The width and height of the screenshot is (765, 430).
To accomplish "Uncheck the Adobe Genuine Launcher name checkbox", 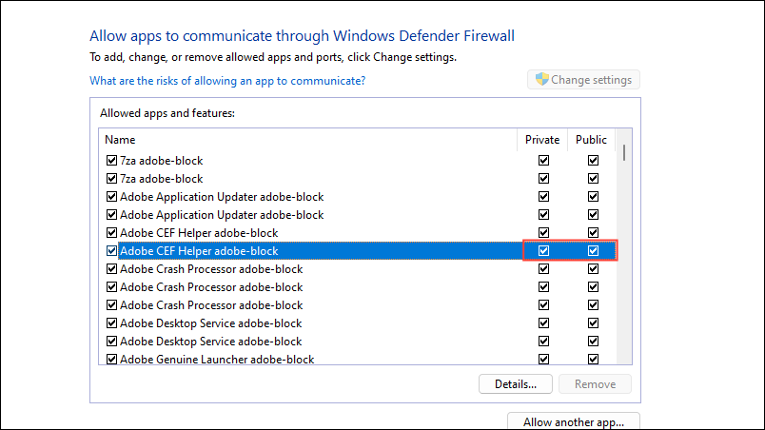I will click(x=111, y=360).
